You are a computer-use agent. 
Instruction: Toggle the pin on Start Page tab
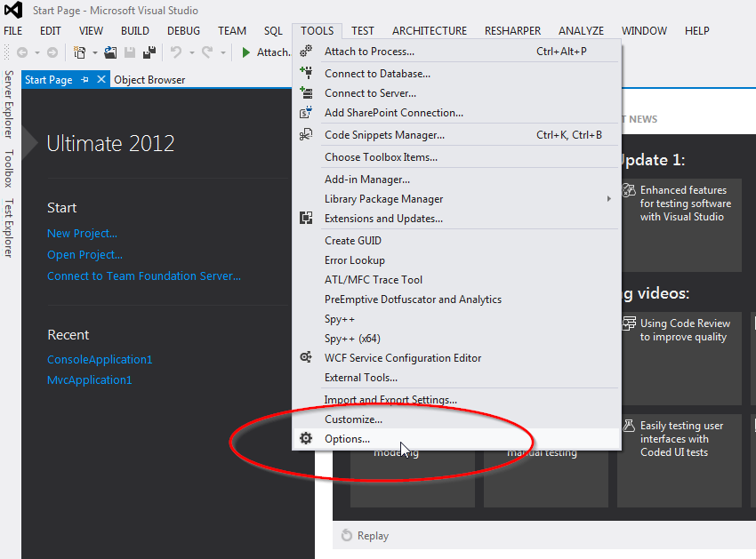click(x=85, y=80)
